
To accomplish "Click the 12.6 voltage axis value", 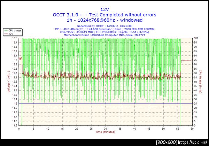I will [x=15, y=77].
